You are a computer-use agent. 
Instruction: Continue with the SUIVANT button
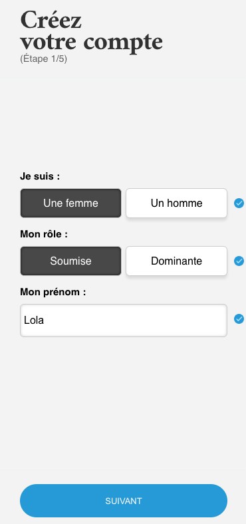pyautogui.click(x=124, y=501)
